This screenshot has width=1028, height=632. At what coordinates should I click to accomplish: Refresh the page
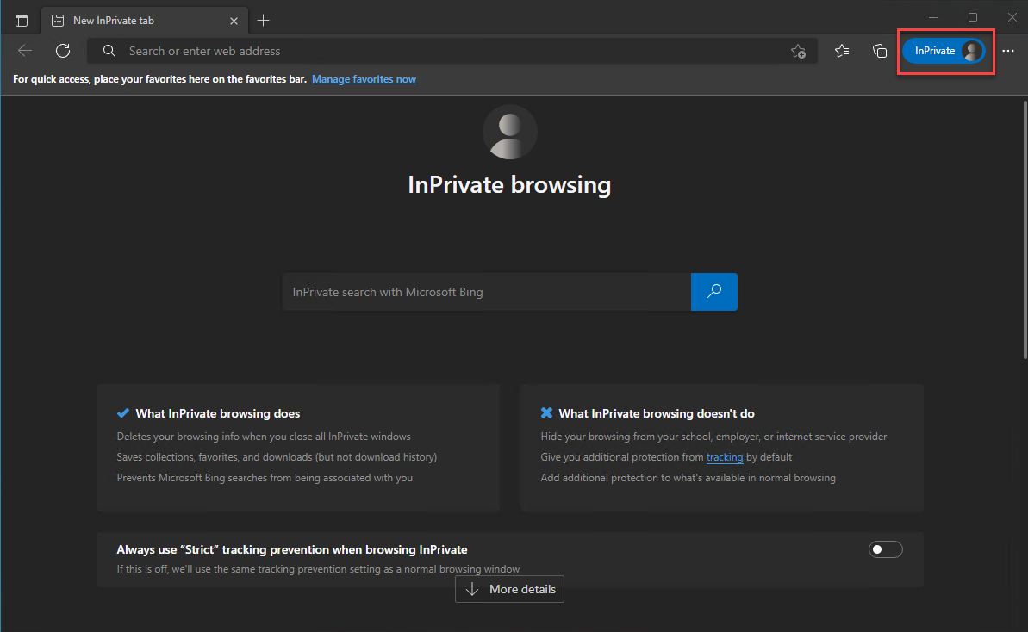coord(63,51)
